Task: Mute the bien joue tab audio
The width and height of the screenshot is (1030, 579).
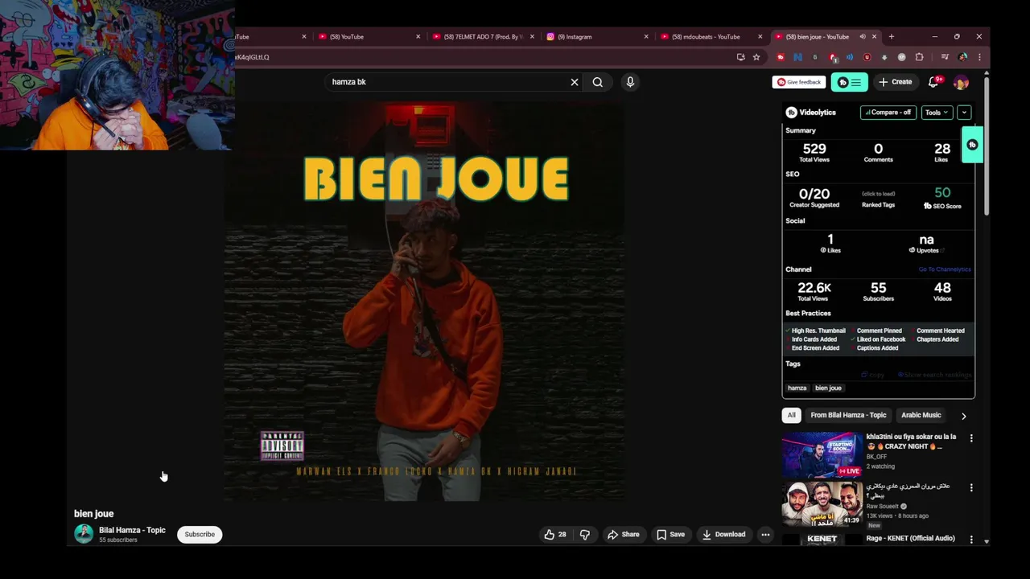Action: (862, 36)
